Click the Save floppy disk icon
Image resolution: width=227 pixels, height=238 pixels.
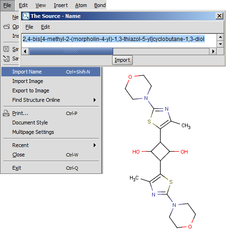[6, 49]
